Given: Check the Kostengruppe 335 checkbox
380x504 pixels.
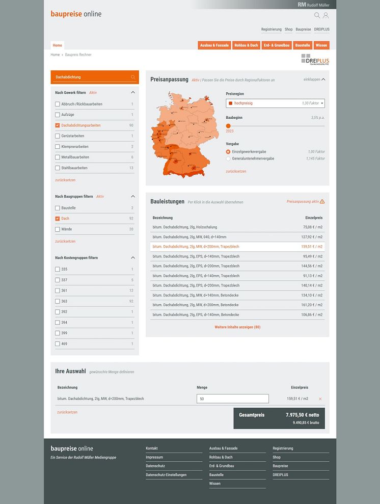Looking at the screenshot, I should point(58,270).
